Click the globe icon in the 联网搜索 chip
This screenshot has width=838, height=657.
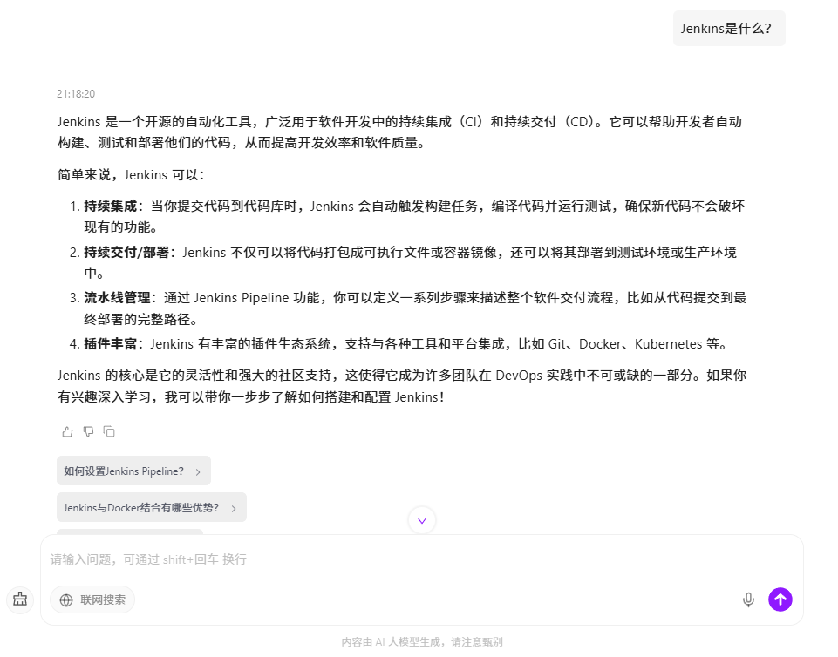(x=66, y=599)
